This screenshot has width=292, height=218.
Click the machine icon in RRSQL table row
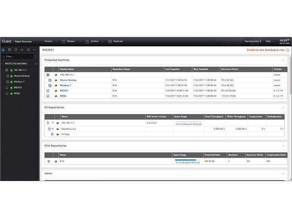tap(48, 96)
